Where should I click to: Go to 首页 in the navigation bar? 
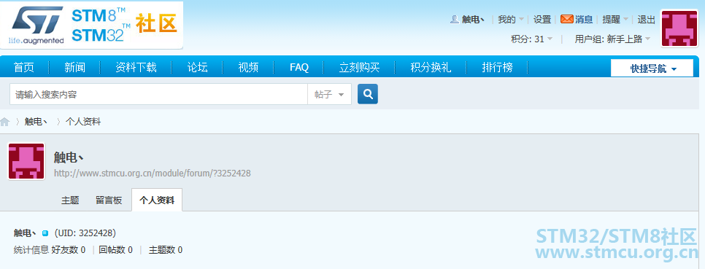[24, 68]
